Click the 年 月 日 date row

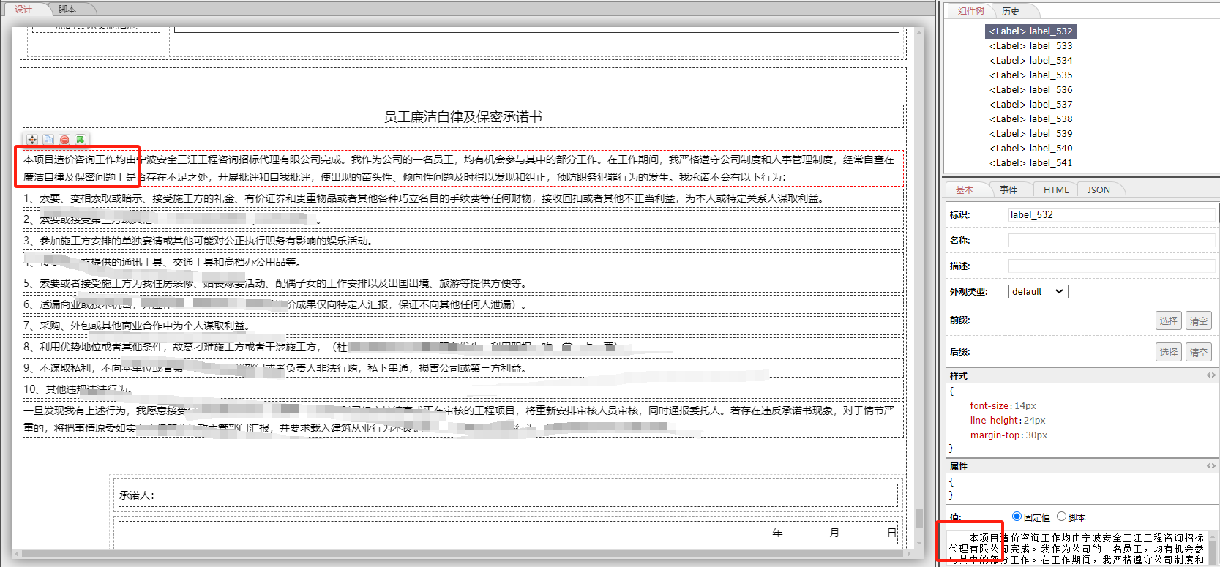coord(508,533)
